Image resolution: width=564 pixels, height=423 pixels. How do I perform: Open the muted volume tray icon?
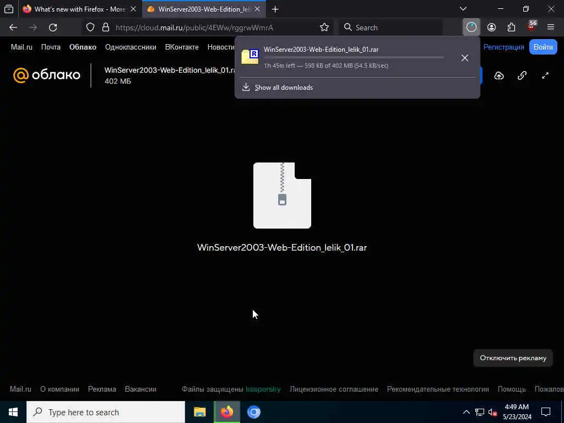point(492,412)
